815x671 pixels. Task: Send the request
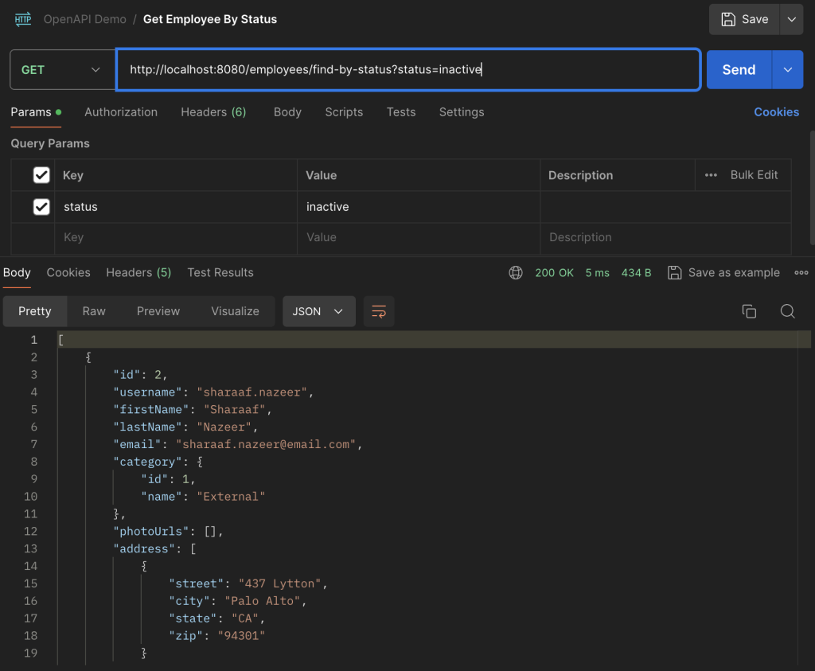[739, 69]
